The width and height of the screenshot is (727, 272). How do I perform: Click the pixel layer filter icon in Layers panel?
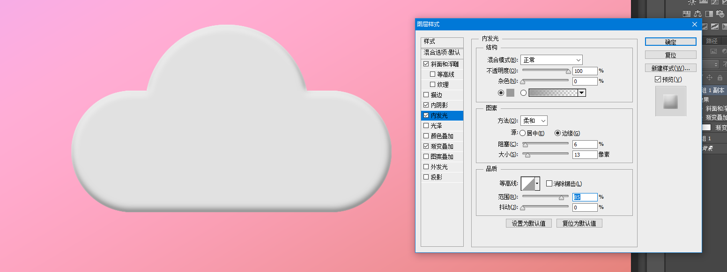(713, 51)
